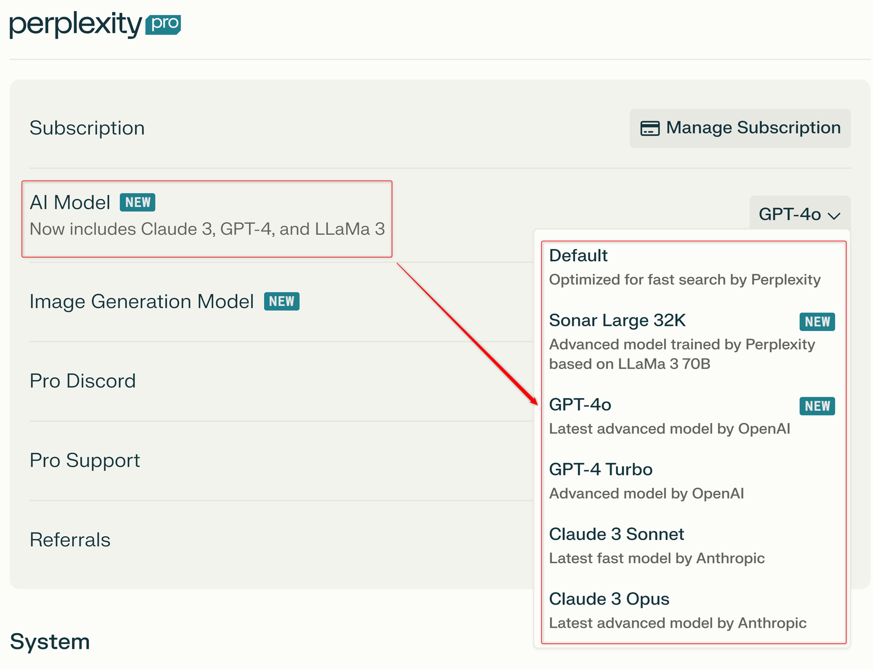This screenshot has height=669, width=873.
Task: Click the Perplexity logo
Action: coord(76,25)
